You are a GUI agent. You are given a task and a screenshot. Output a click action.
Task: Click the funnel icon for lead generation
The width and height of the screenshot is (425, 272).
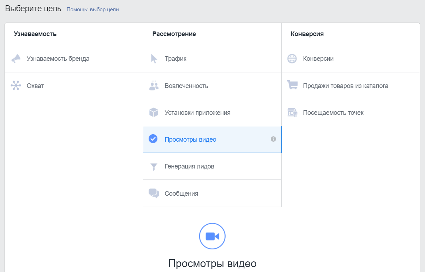[x=154, y=166]
